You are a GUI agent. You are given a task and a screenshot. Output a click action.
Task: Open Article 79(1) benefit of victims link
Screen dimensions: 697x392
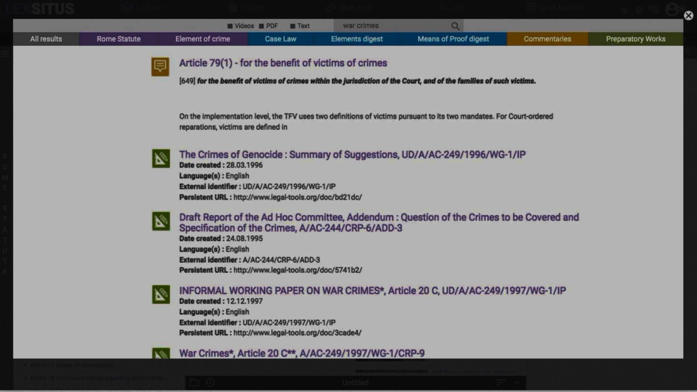(x=283, y=63)
